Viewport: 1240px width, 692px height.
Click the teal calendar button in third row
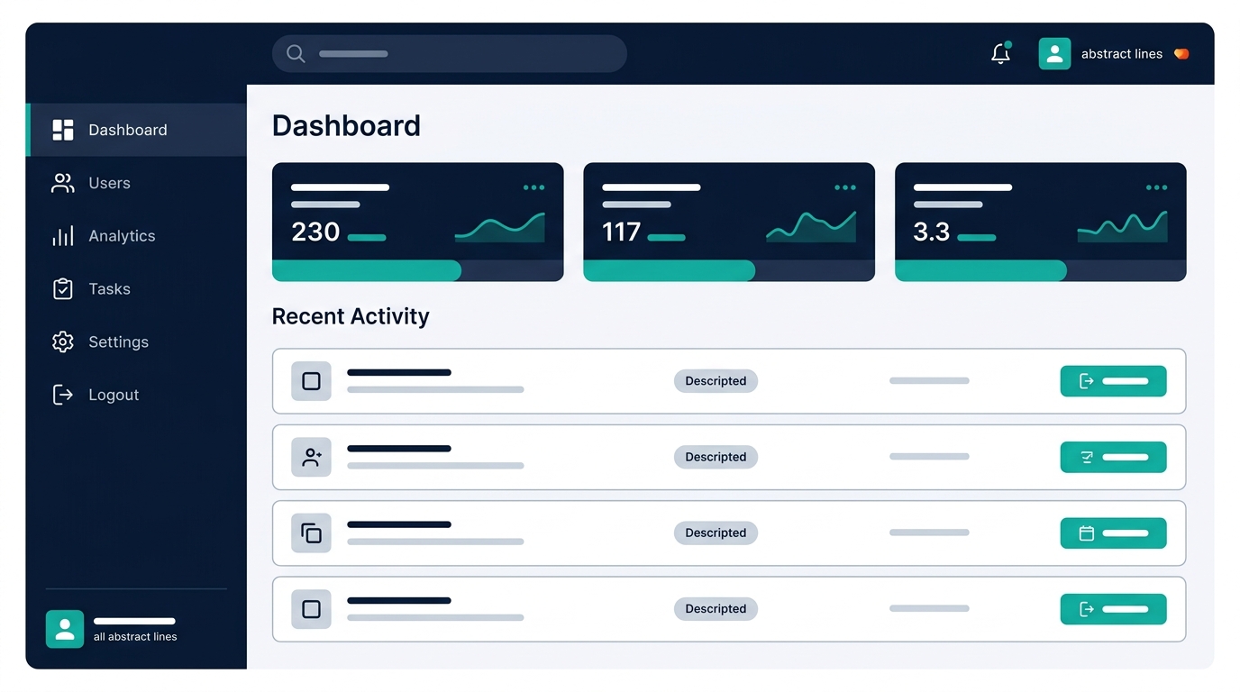click(1113, 533)
